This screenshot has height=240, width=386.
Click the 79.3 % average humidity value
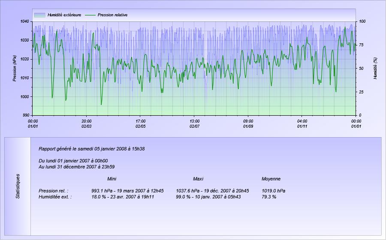269,197
